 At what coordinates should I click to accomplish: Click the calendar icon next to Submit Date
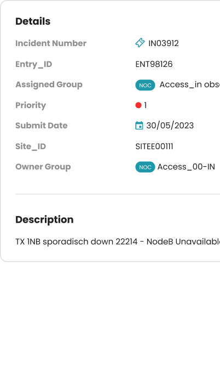[x=139, y=126]
